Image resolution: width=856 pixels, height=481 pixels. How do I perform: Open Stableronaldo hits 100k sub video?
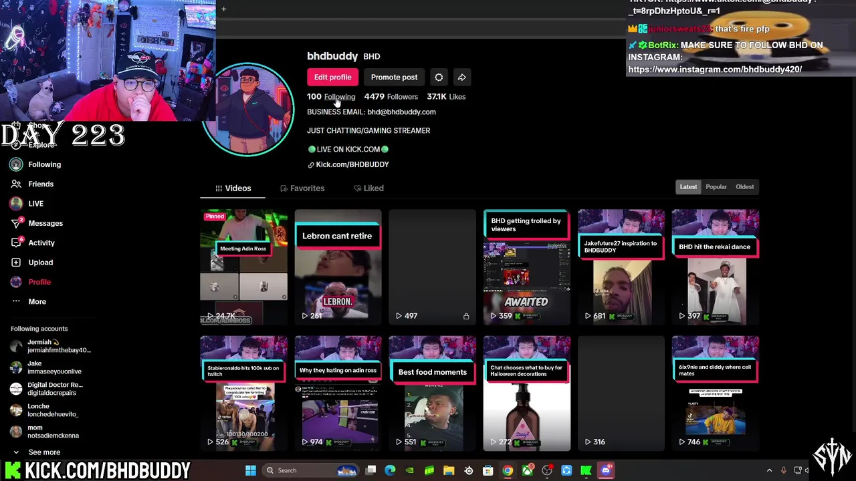[243, 393]
